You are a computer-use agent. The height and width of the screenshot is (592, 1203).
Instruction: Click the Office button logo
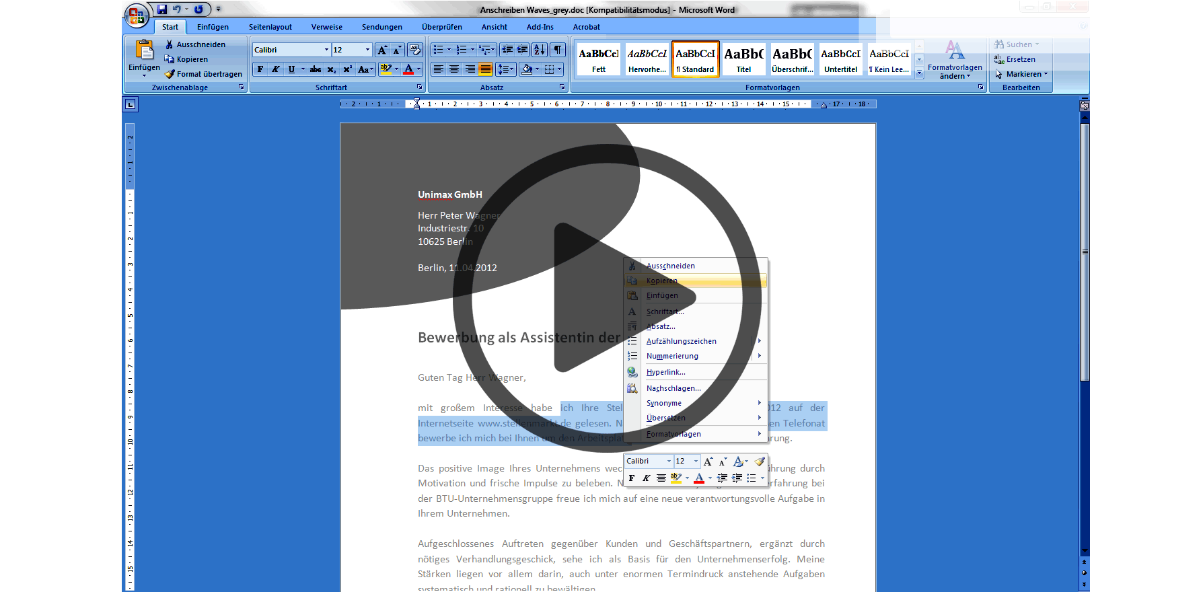tap(137, 15)
